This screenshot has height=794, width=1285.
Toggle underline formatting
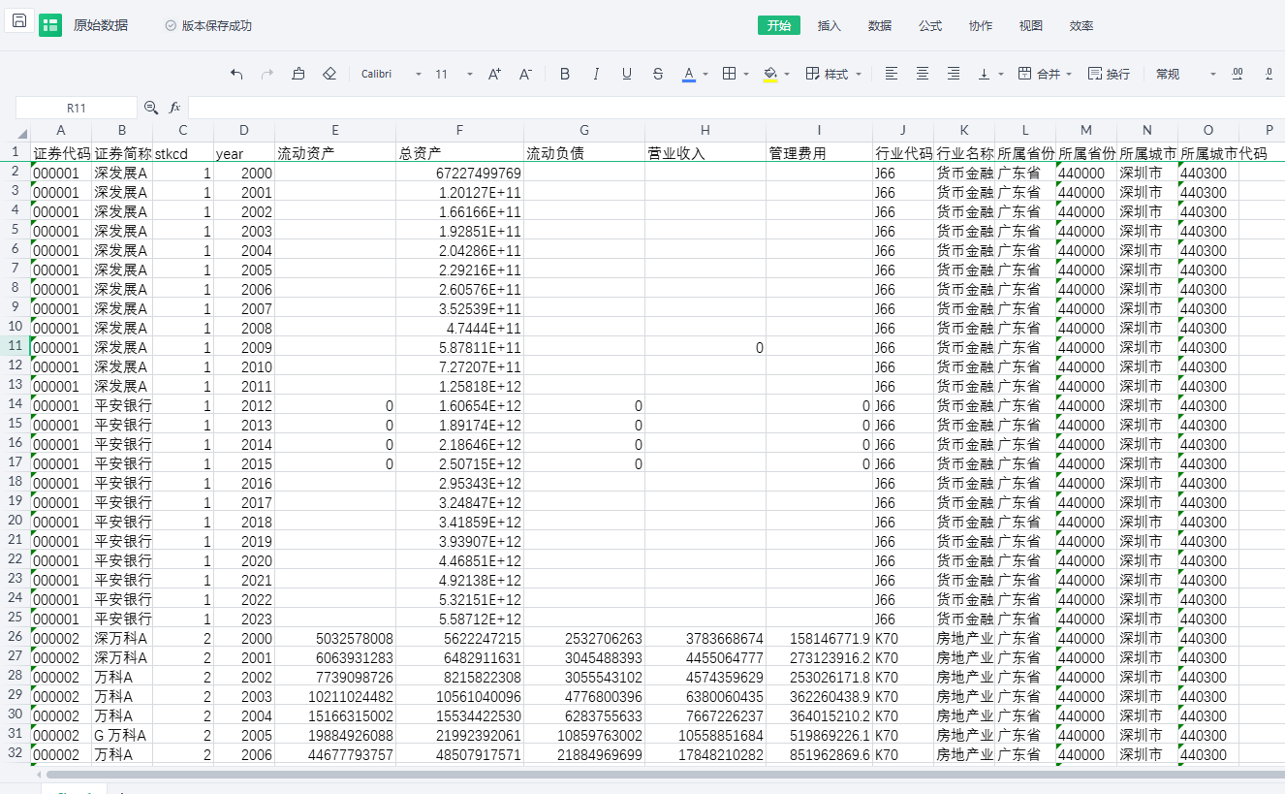pos(627,74)
